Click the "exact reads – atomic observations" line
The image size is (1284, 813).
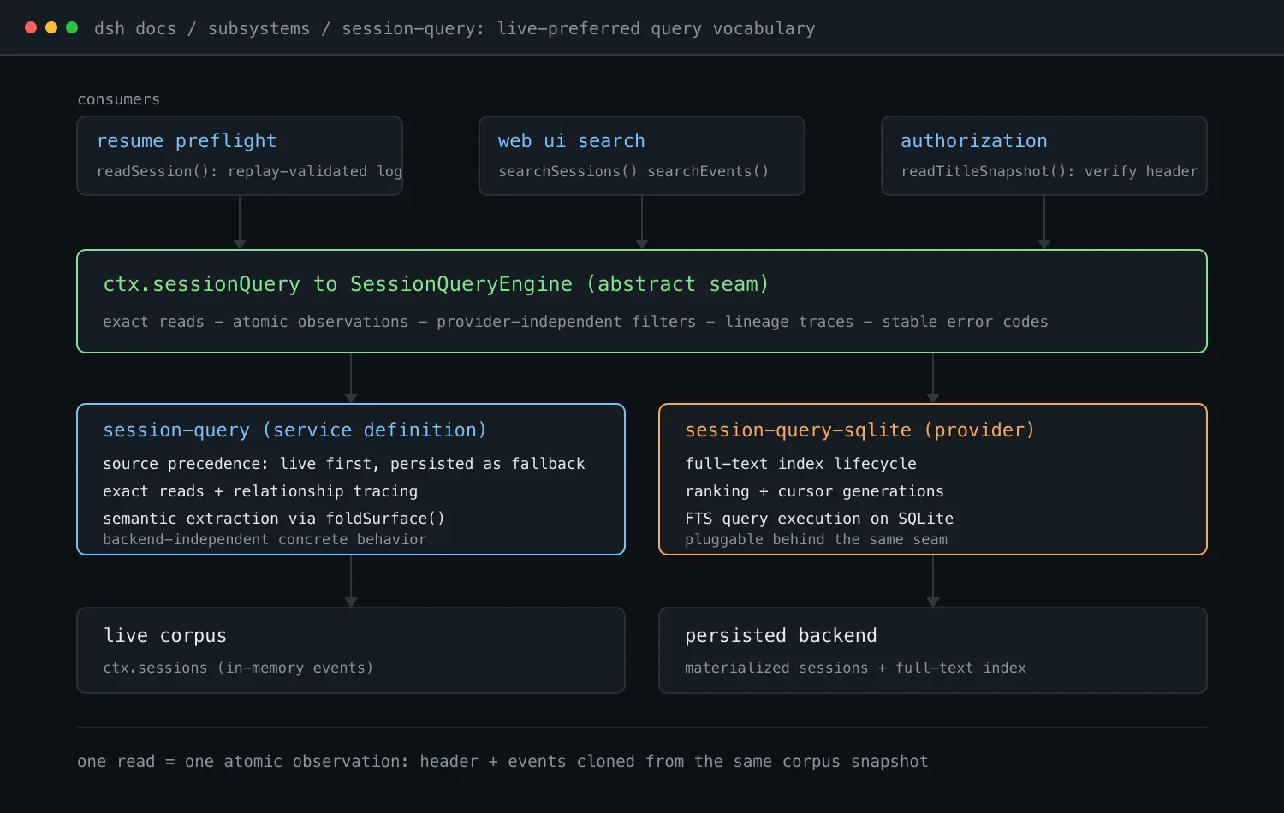click(x=575, y=322)
